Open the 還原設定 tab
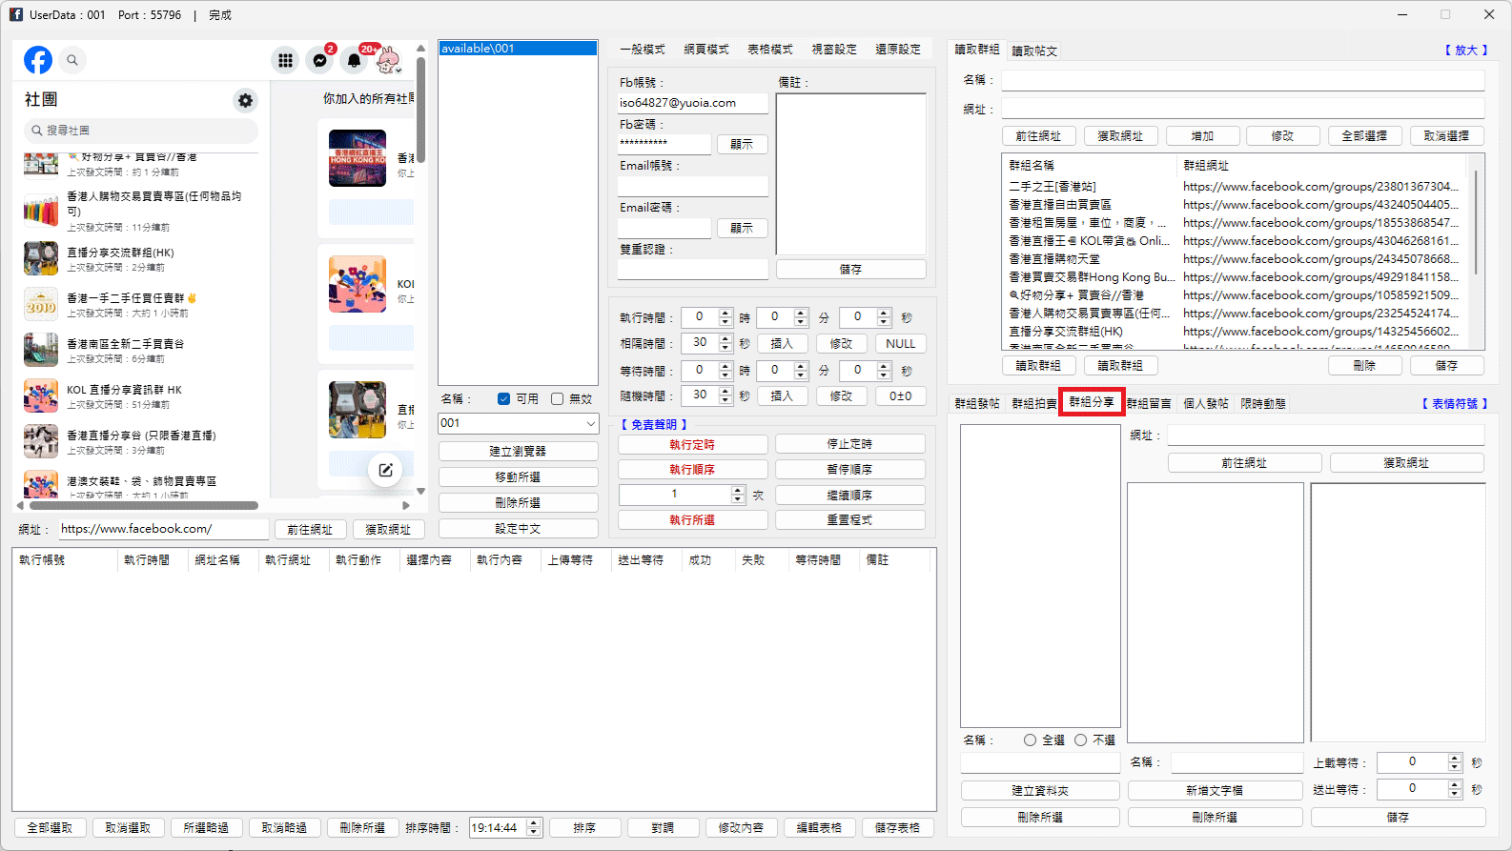The width and height of the screenshot is (1512, 851). coord(898,50)
